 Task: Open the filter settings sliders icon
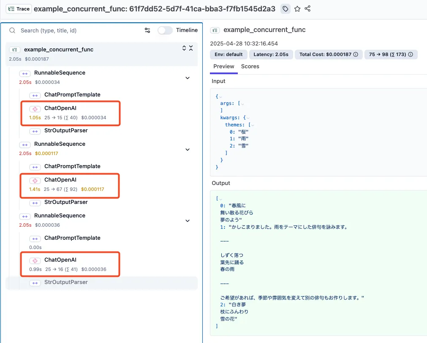coord(147,30)
